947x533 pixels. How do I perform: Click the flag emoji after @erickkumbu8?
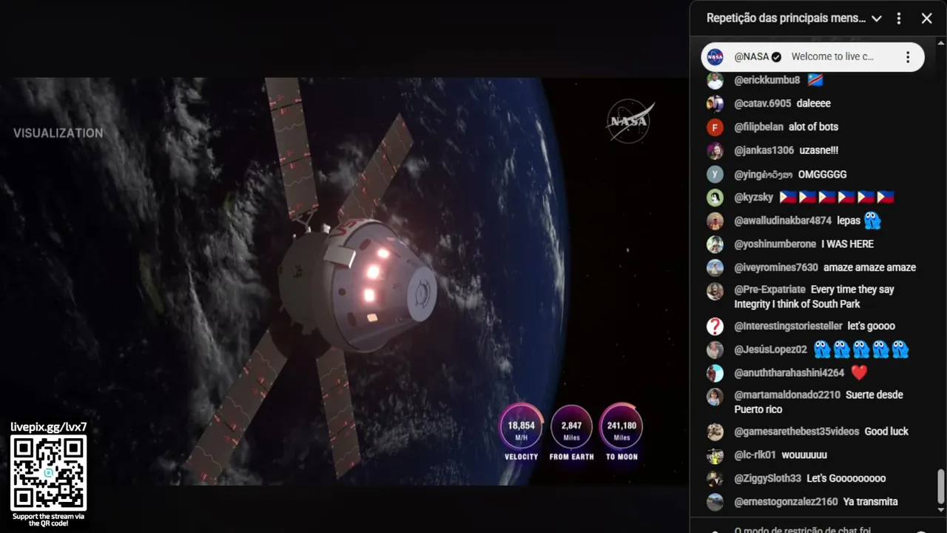point(815,80)
